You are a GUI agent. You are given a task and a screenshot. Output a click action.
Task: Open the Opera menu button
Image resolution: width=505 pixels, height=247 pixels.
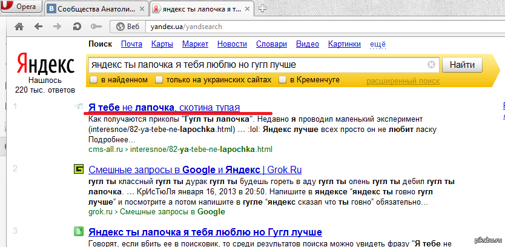pos(21,6)
